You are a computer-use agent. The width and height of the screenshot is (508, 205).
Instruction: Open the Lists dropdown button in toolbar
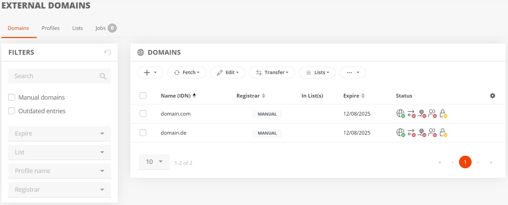pos(317,72)
